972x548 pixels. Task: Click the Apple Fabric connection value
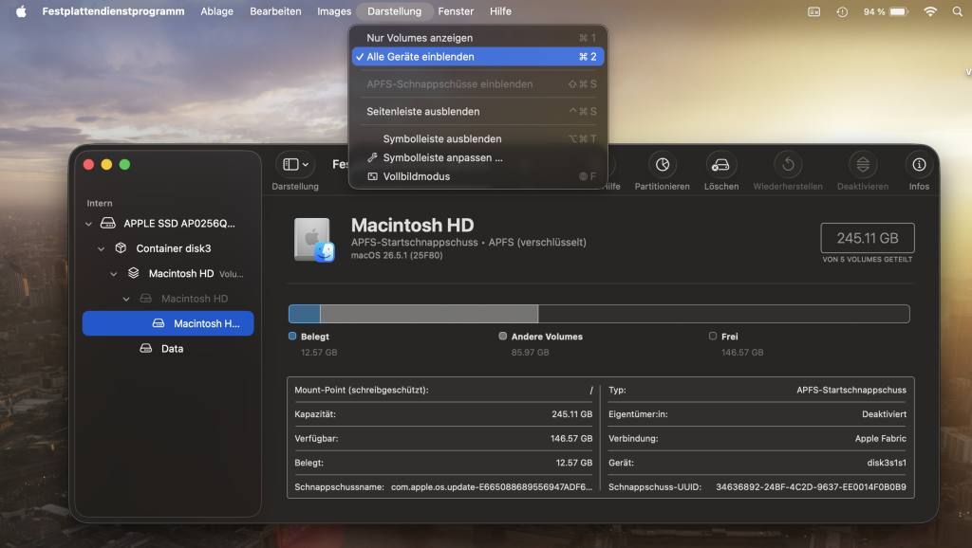pos(880,438)
